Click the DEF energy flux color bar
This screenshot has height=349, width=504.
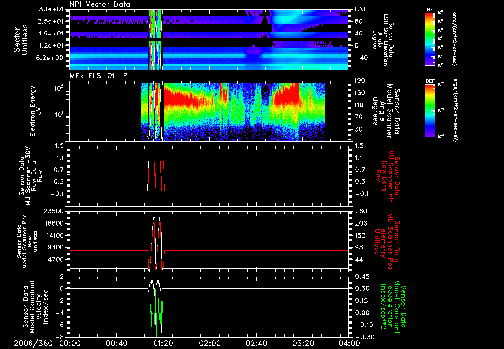coord(430,110)
